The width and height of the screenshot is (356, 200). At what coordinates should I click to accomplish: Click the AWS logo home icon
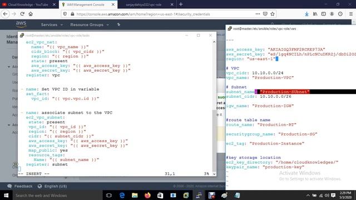point(21,24)
